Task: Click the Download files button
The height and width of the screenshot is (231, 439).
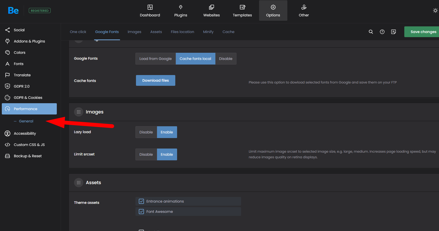Action: 156,80
